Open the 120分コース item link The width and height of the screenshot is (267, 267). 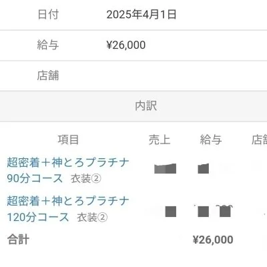point(68,209)
